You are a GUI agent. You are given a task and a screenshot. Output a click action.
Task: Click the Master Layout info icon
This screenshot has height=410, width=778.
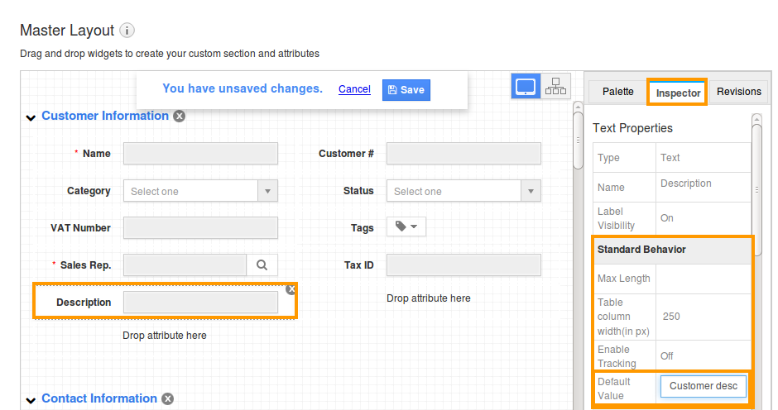tap(127, 31)
